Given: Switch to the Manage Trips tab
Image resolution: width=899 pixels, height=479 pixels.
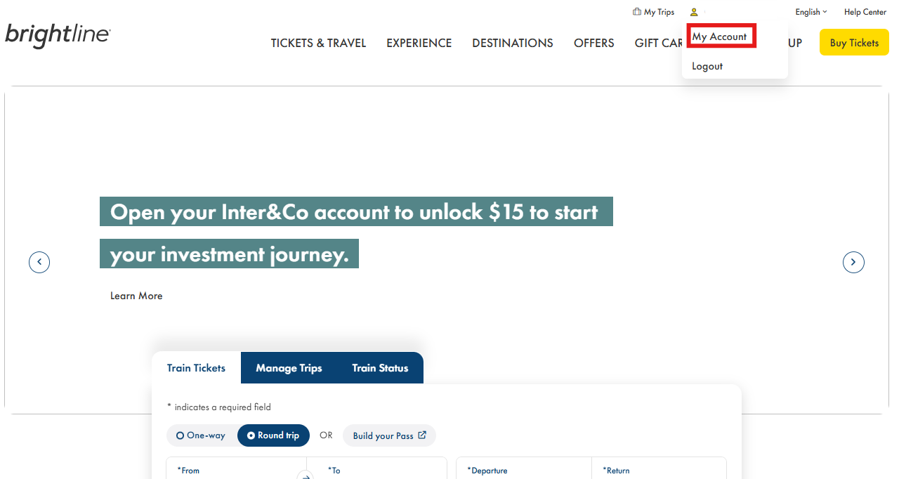Looking at the screenshot, I should point(289,368).
